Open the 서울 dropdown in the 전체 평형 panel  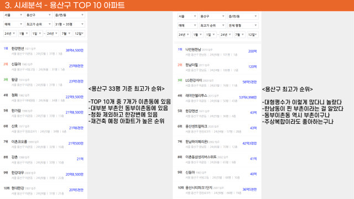187,16
